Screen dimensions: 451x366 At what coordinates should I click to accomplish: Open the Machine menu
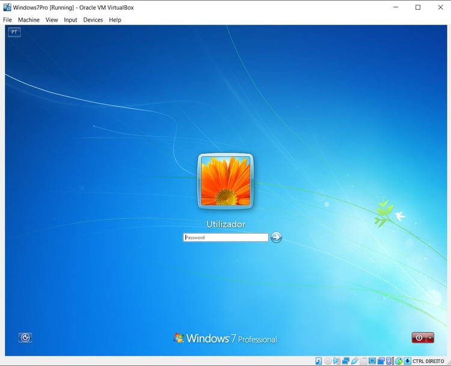28,20
